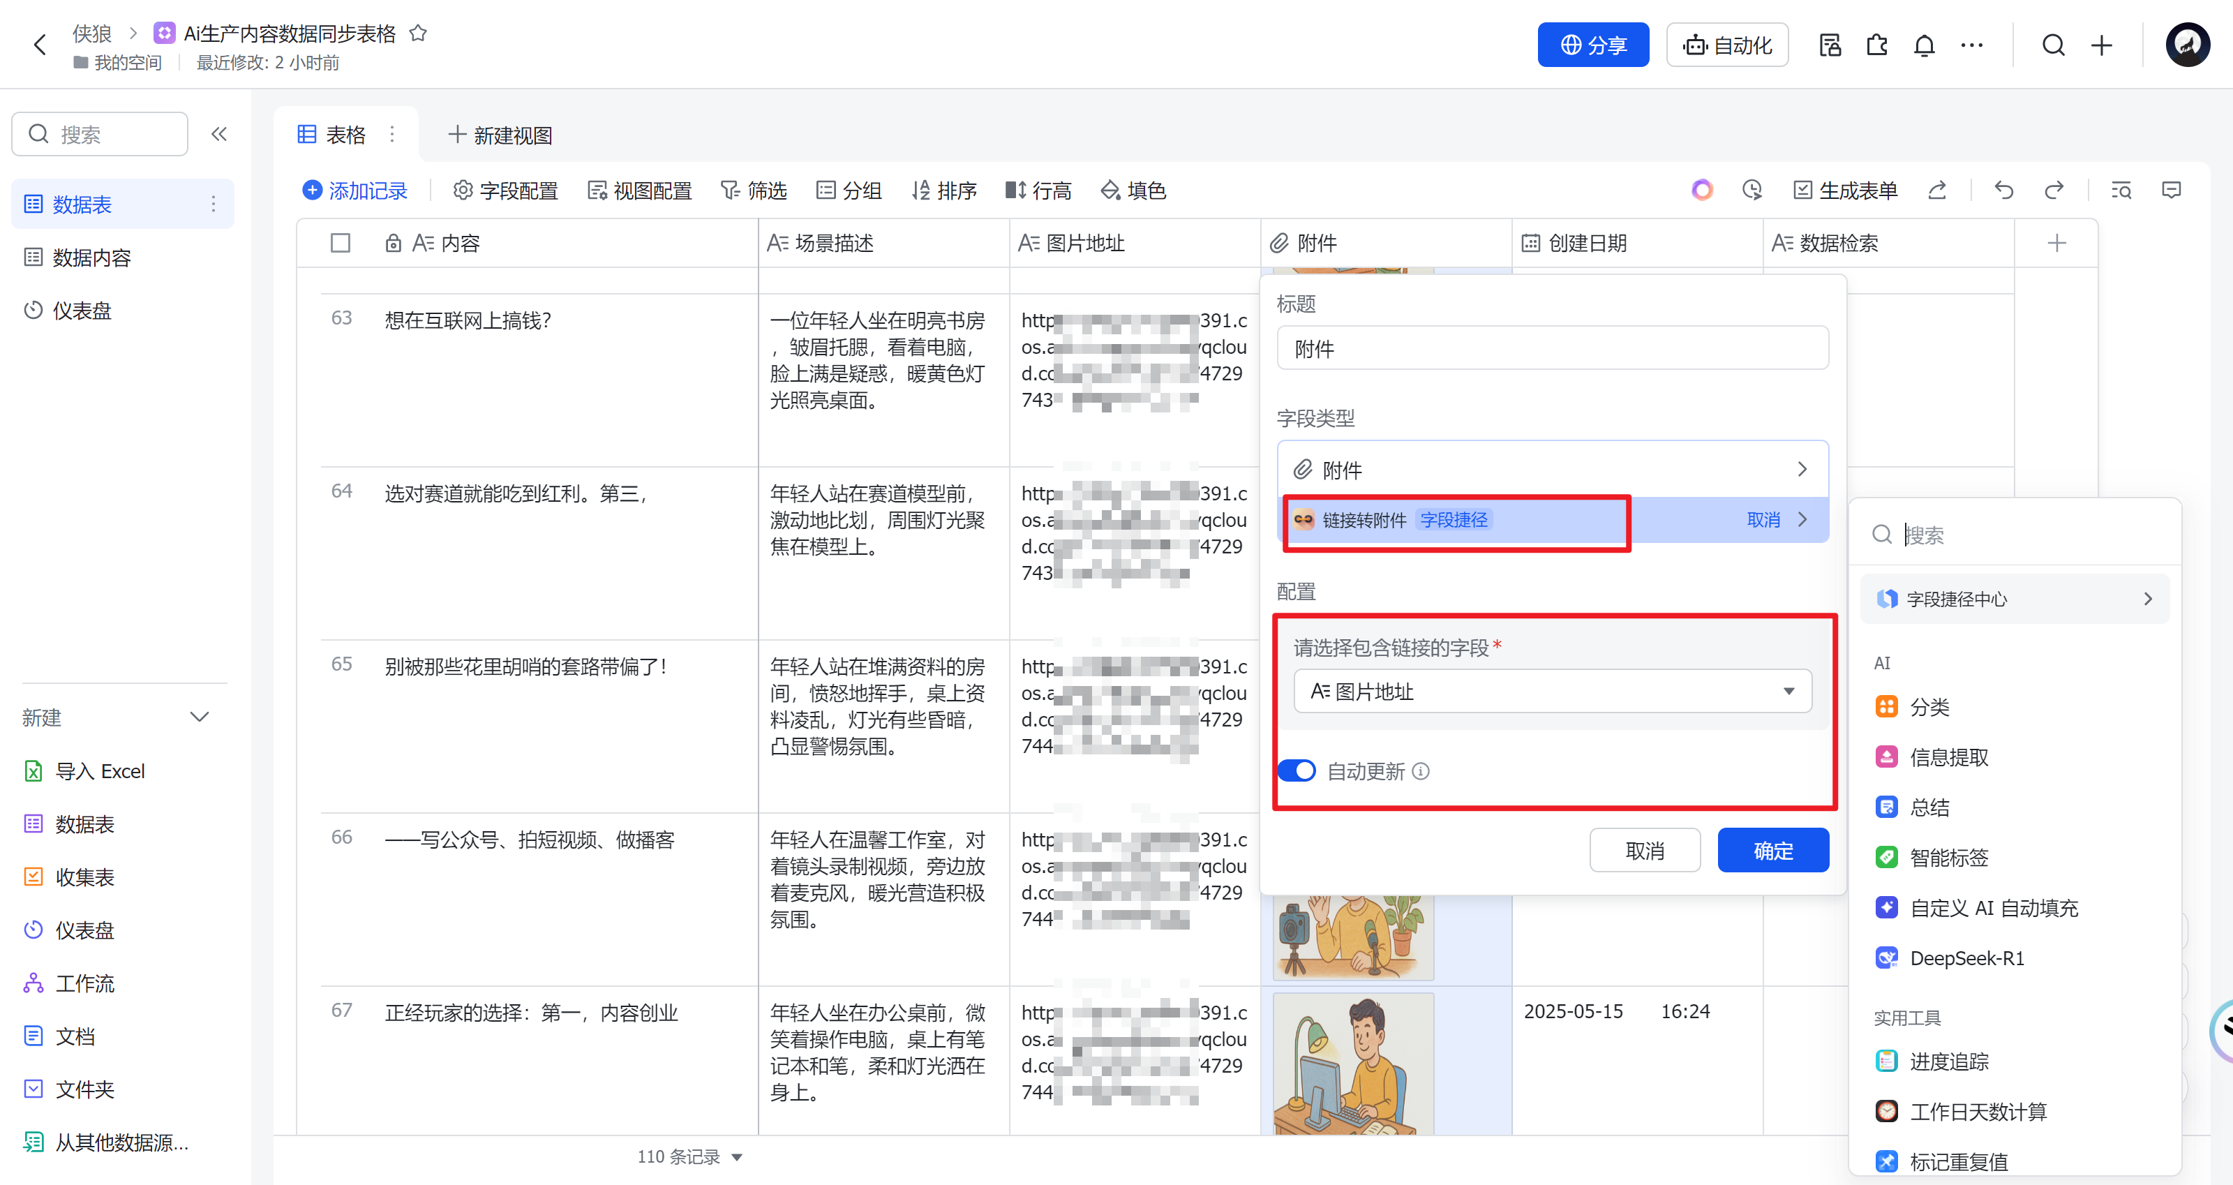Screen dimensions: 2233x1185
Task: Click the plus icon in top header
Action: tap(2101, 45)
